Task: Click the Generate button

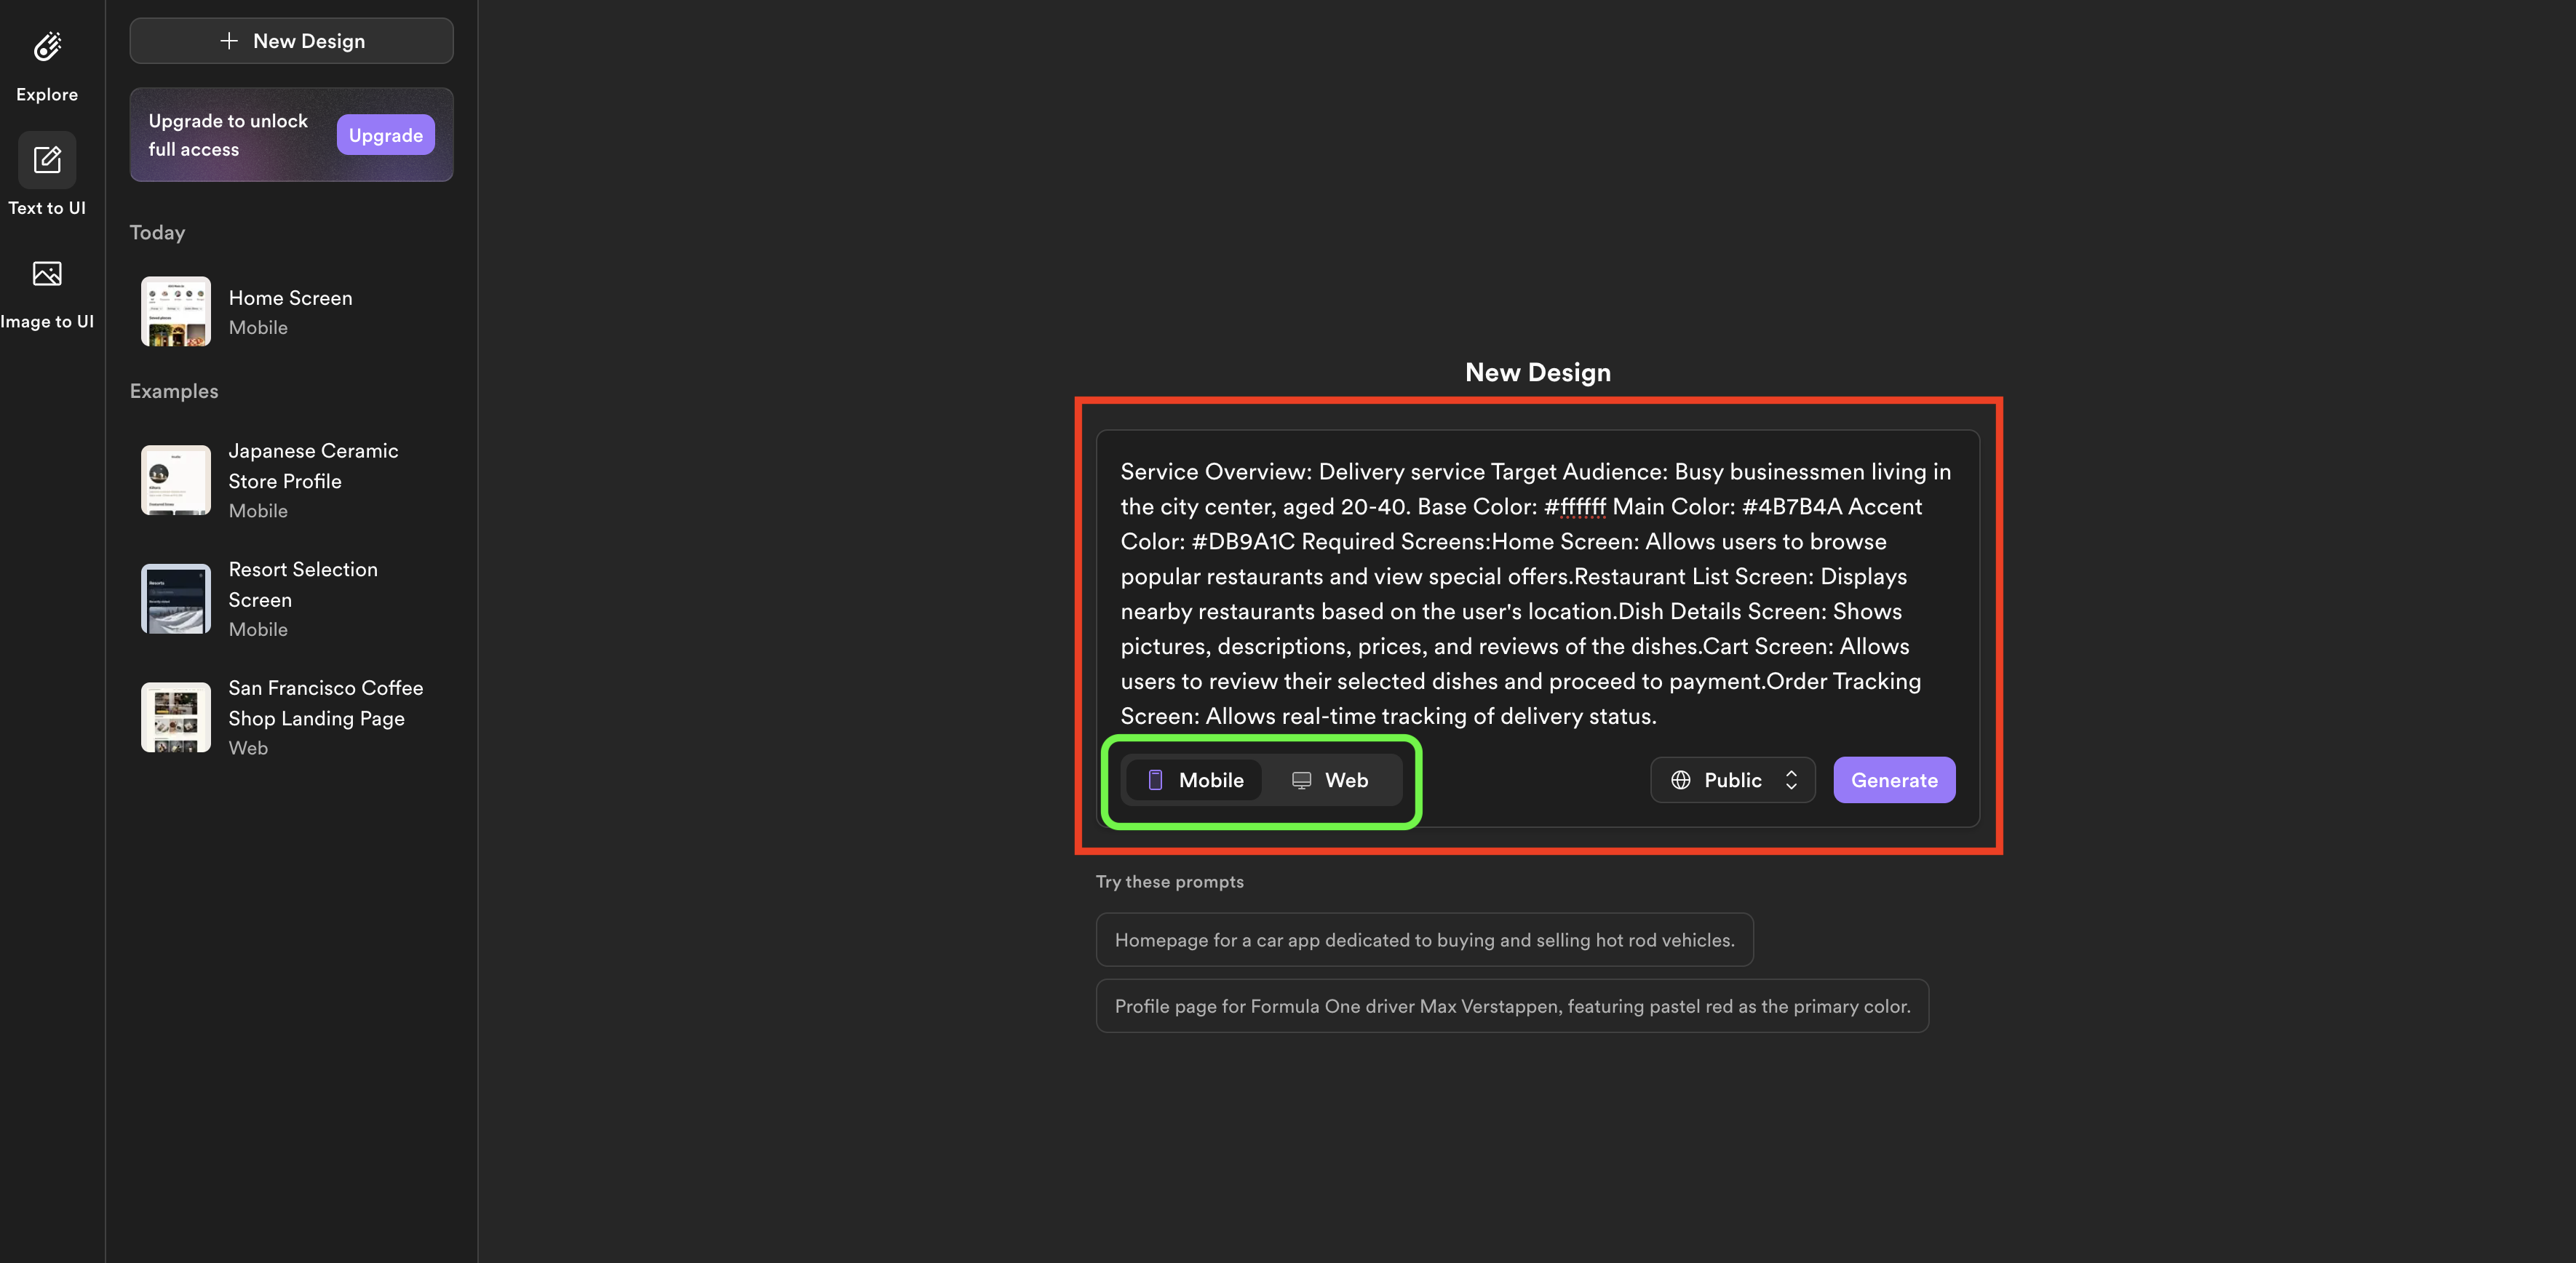Action: pyautogui.click(x=1894, y=780)
